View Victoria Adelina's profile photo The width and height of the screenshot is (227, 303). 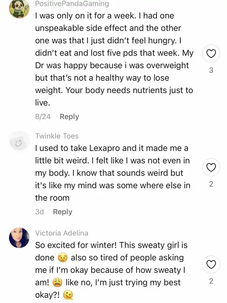19,238
